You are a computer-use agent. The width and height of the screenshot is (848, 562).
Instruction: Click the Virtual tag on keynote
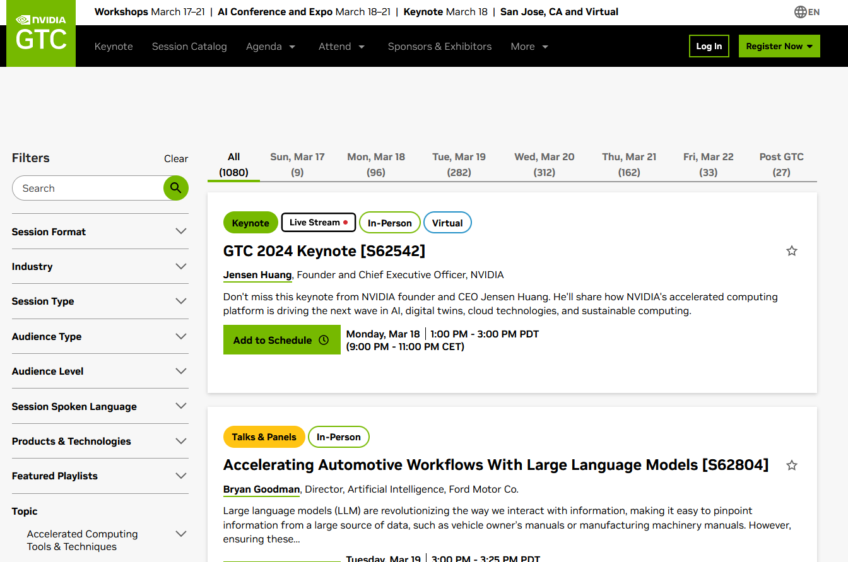(447, 223)
